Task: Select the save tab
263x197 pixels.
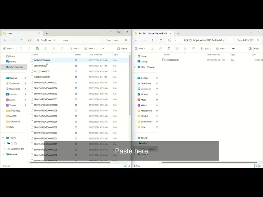Action: [x=22, y=34]
